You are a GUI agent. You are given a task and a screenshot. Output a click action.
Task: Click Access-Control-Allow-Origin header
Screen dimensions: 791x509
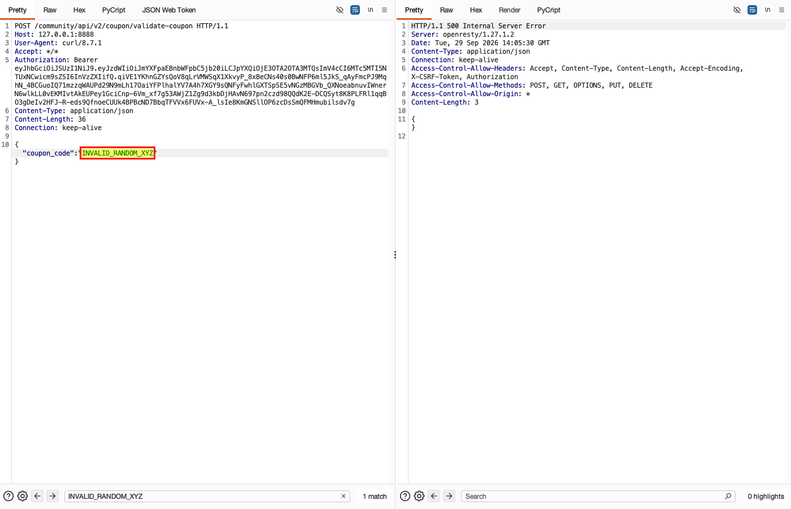point(471,94)
